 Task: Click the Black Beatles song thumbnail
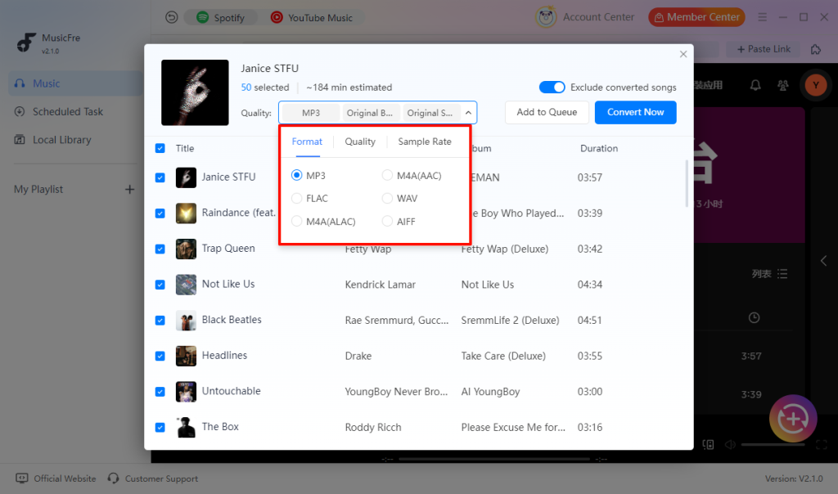[x=186, y=321]
